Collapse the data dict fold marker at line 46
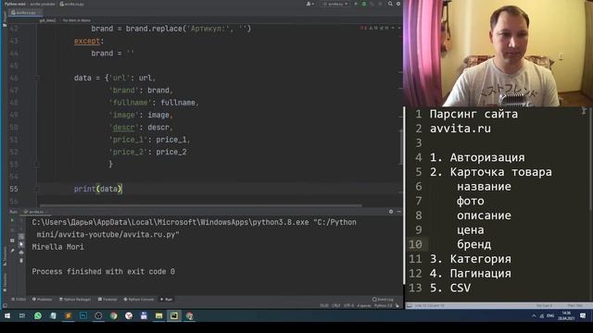593x333 pixels. 37,78
